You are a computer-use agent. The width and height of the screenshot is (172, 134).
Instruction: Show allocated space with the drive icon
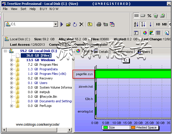(143, 16)
